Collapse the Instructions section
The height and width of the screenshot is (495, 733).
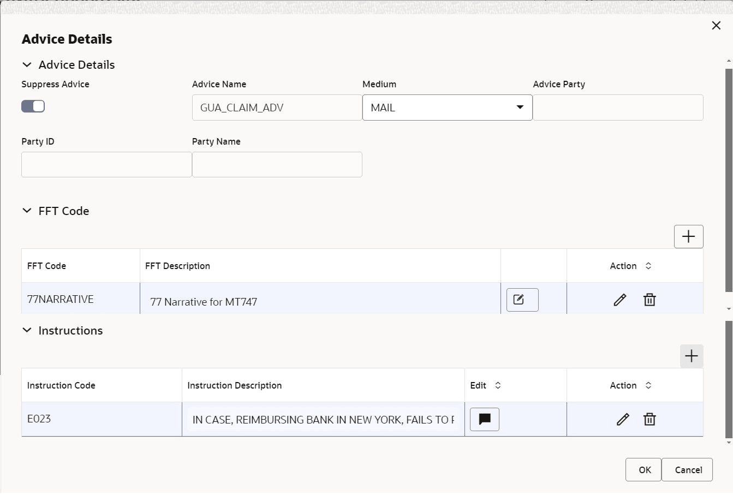coord(27,330)
